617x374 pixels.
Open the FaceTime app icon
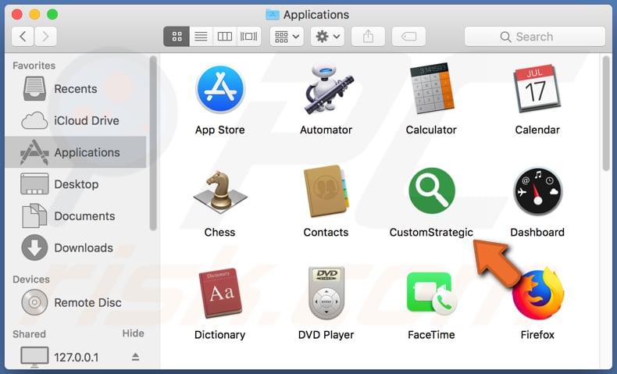432,293
